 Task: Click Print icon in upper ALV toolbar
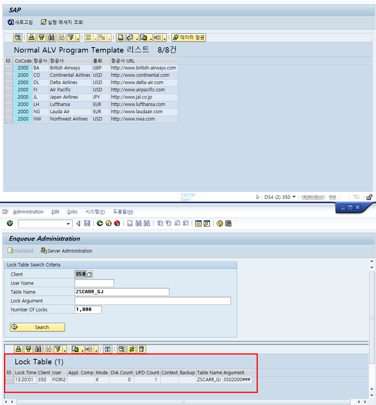[x=120, y=38]
